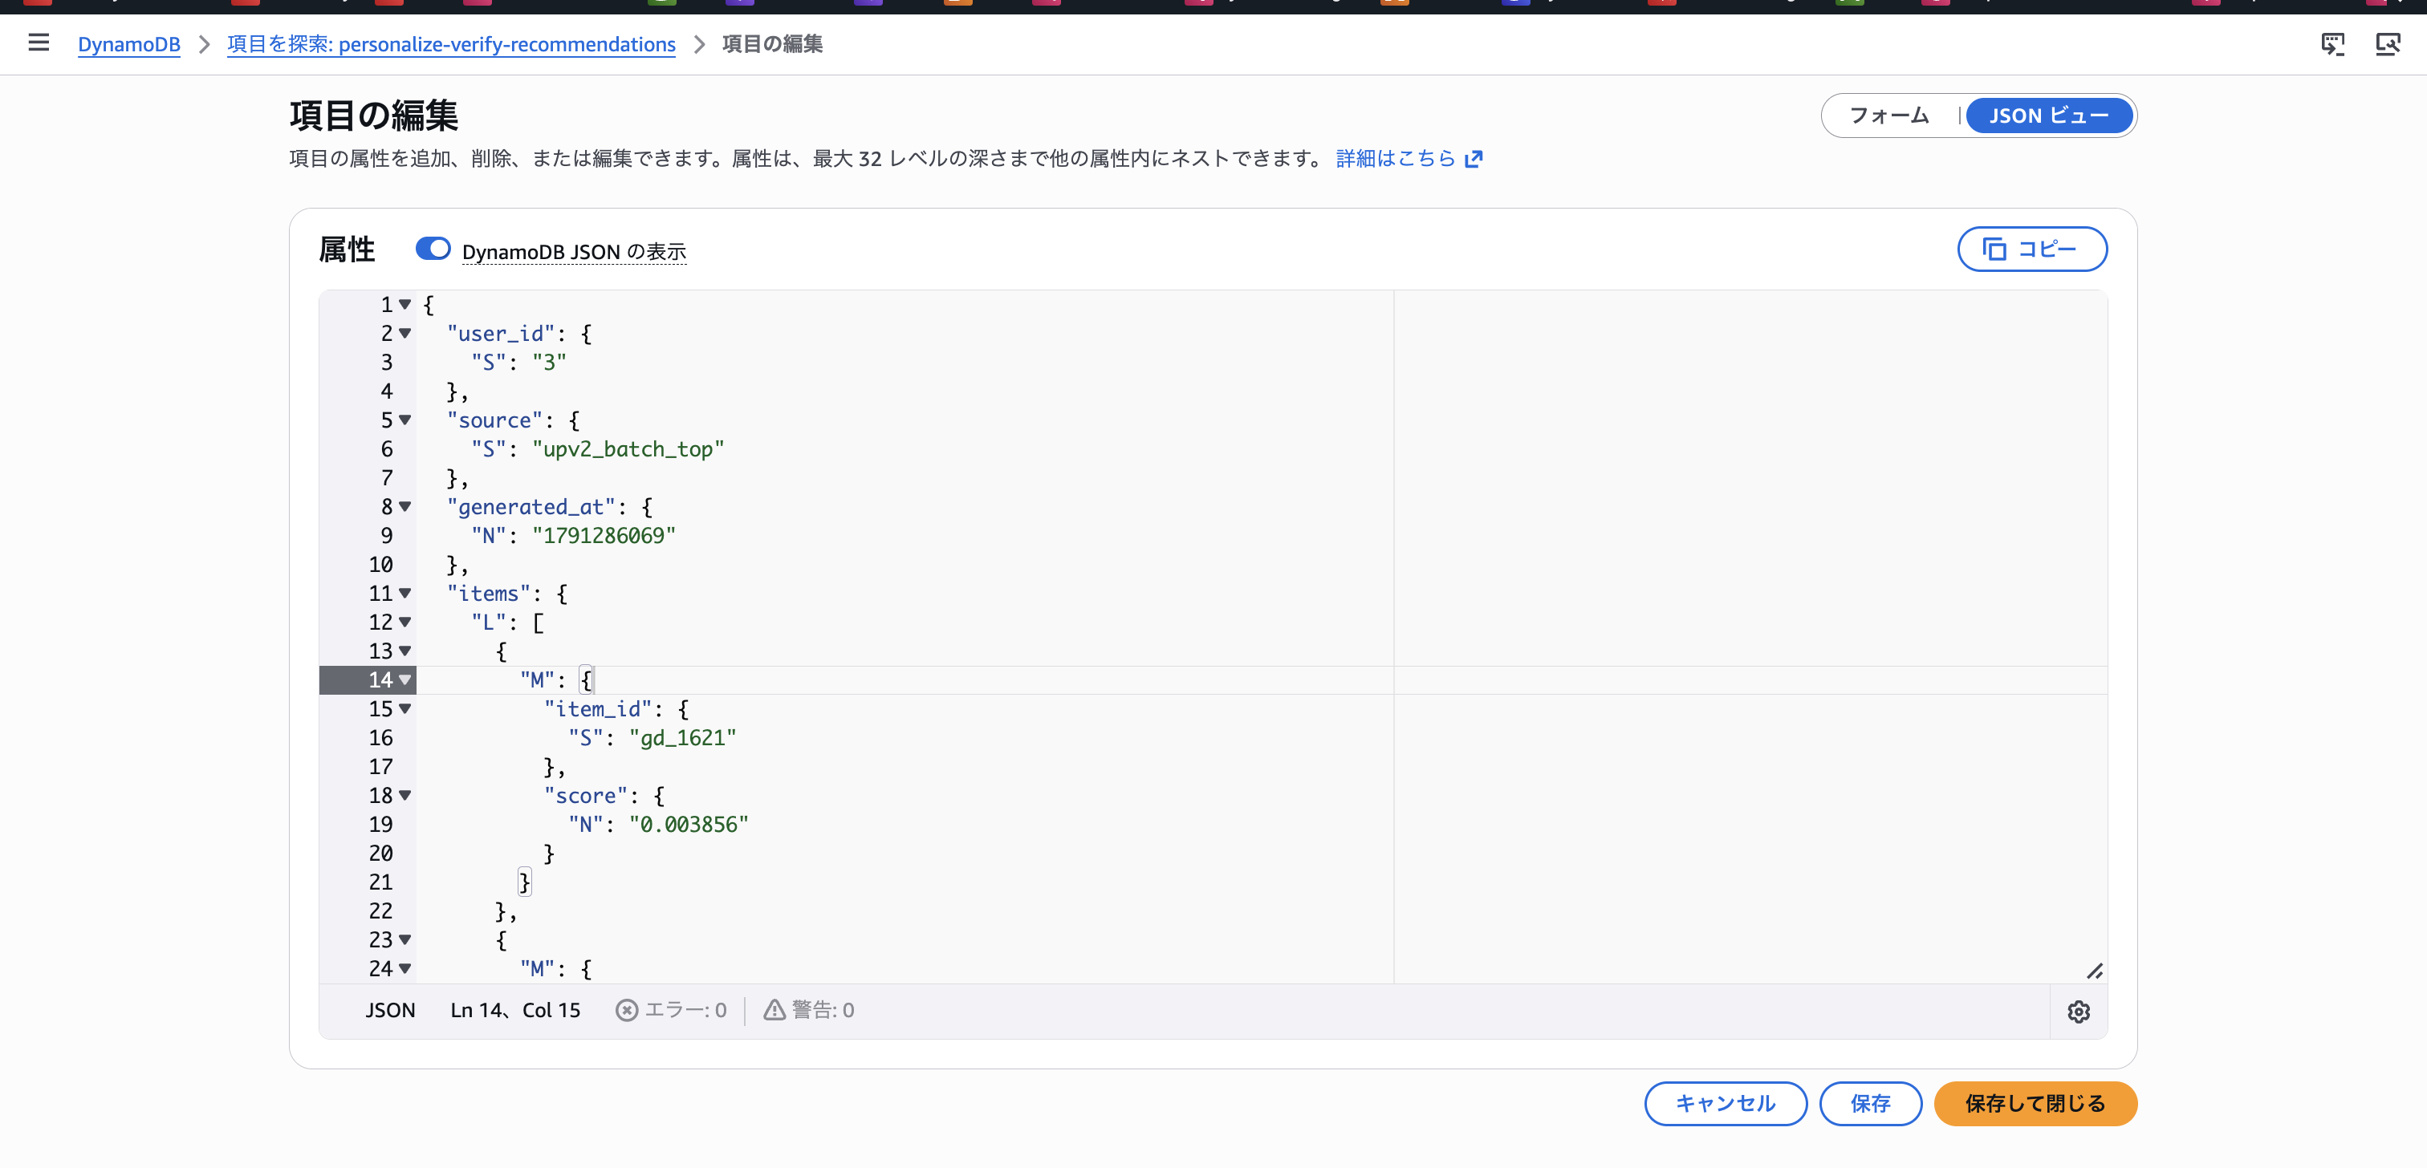Click the screen search icon at the header's far right
Screen dimensions: 2427x1168
[x=2388, y=43]
